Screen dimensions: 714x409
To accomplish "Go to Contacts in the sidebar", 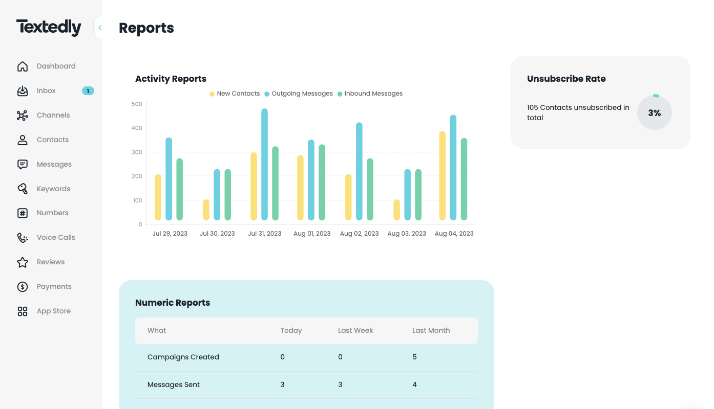I will [53, 140].
